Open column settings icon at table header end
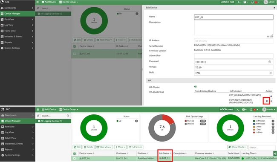Viewport: 277px width, 162px height. (x=275, y=153)
